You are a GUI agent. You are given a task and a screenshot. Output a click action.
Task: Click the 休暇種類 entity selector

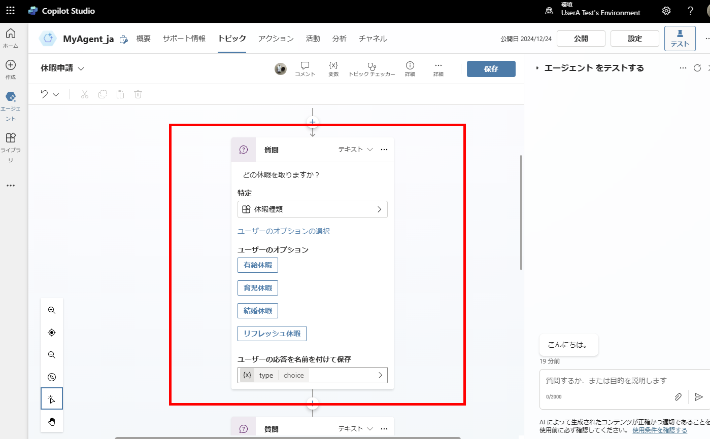click(312, 209)
